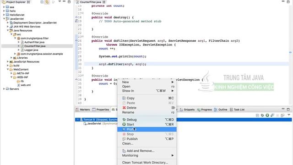The image size is (293, 165).
Task: Click Add and Remove icon in menu
Action: pyautogui.click(x=124, y=151)
